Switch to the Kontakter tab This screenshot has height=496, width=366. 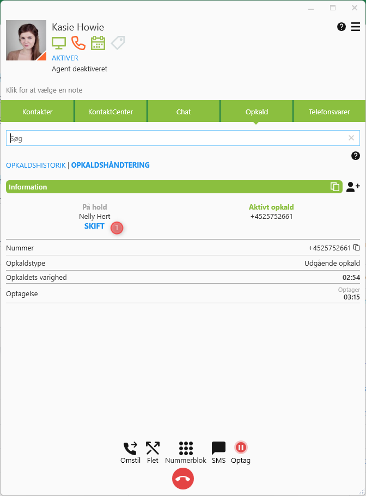point(37,112)
